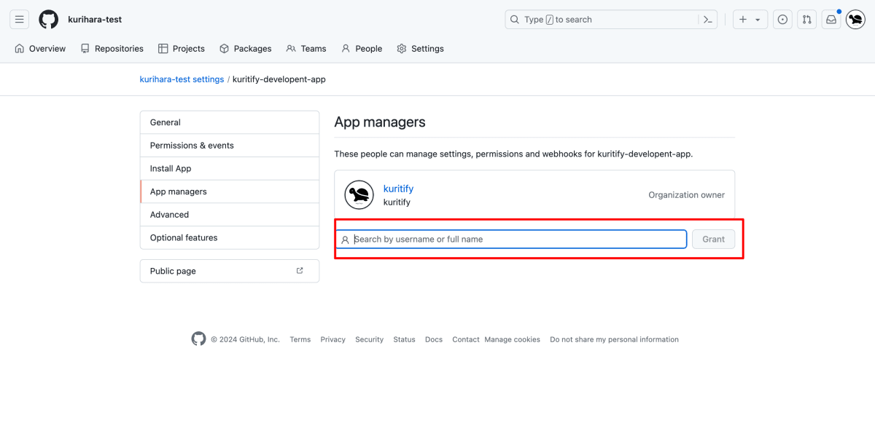Open the Terms footer link
The height and width of the screenshot is (423, 875).
300,339
